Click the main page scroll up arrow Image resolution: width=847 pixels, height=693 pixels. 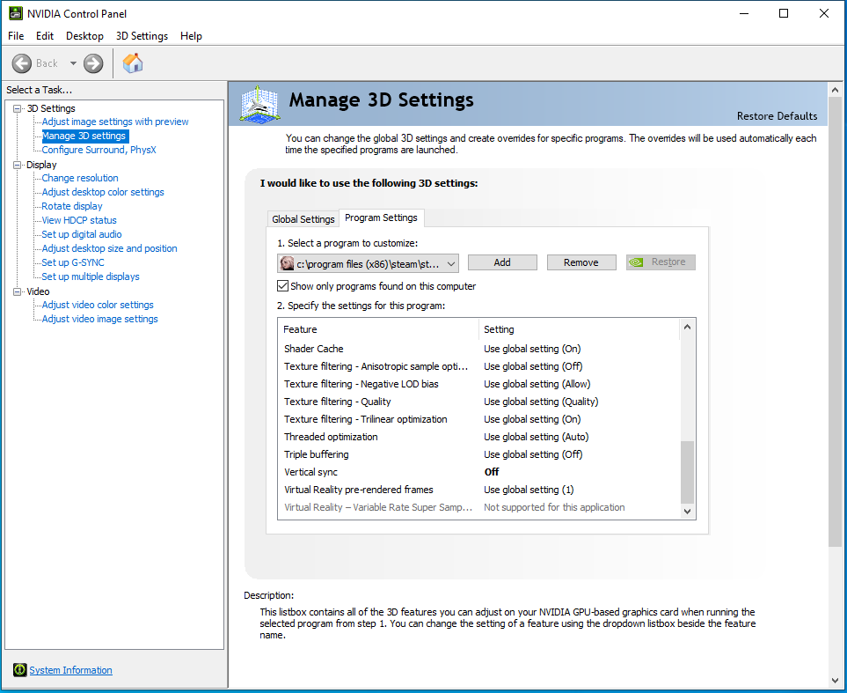pyautogui.click(x=835, y=90)
